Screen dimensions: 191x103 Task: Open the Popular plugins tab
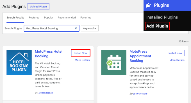click(x=49, y=18)
